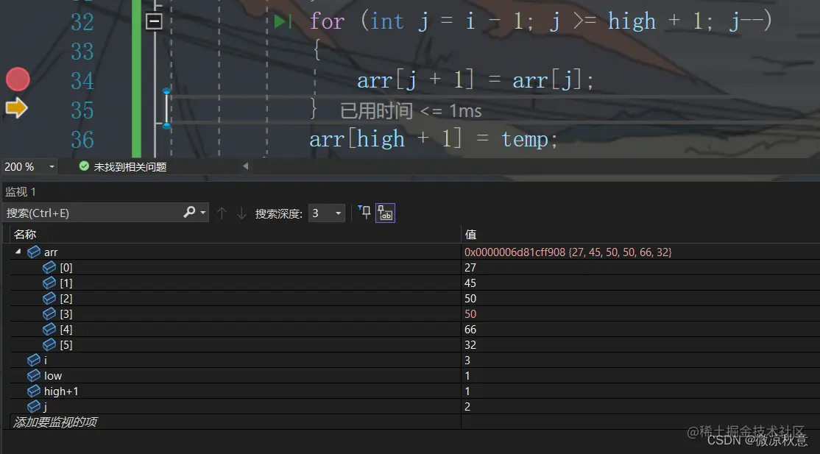This screenshot has height=454, width=820.
Task: Click the cube icon of variable i
Action: tap(34, 360)
